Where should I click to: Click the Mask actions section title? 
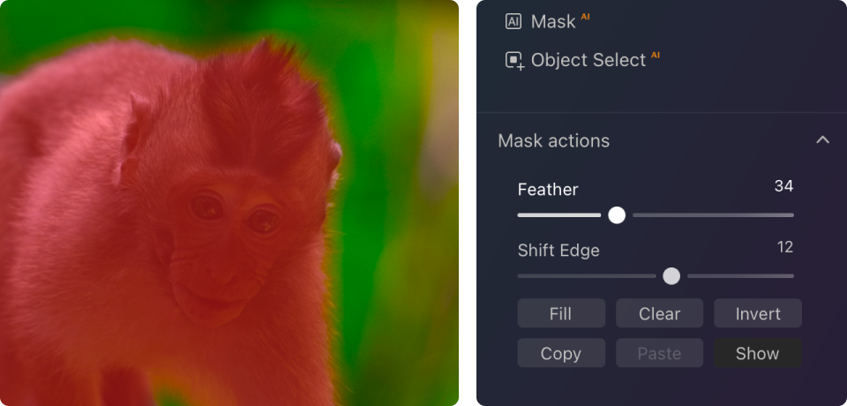(x=553, y=140)
